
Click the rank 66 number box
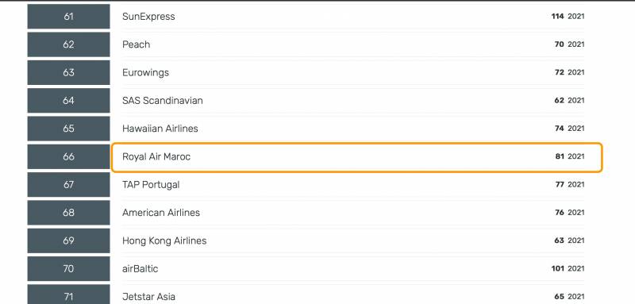pos(68,156)
